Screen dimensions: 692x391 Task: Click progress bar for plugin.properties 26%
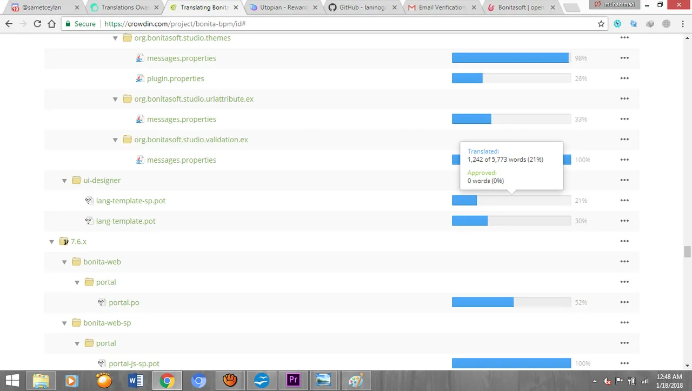pyautogui.click(x=511, y=78)
